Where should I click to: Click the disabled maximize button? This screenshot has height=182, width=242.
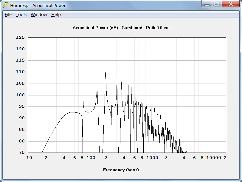click(217, 4)
